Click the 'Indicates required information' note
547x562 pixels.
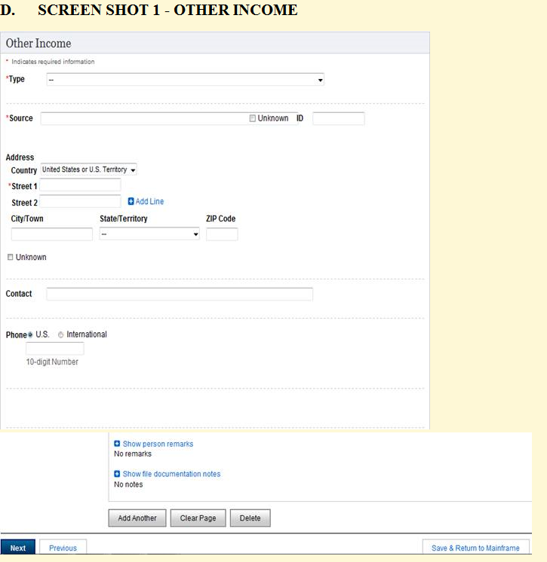[53, 62]
